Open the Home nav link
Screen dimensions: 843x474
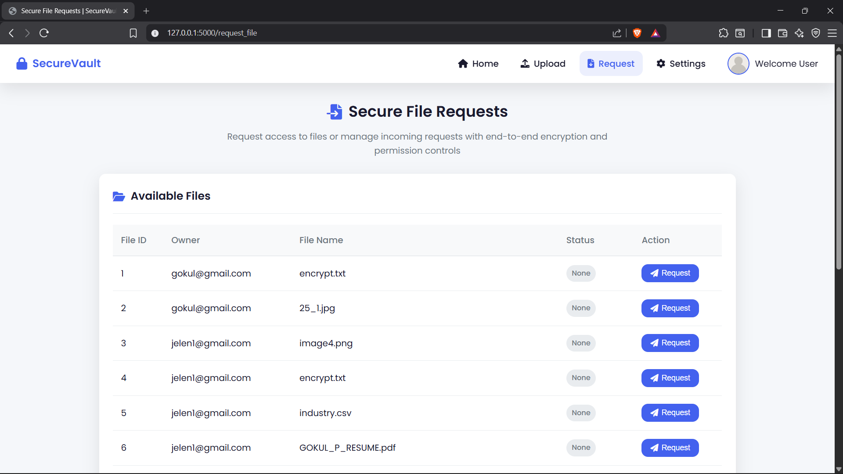(x=478, y=64)
